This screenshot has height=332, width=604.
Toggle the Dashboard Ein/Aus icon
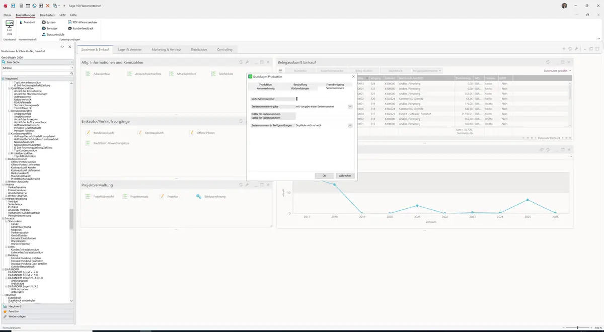point(9,27)
